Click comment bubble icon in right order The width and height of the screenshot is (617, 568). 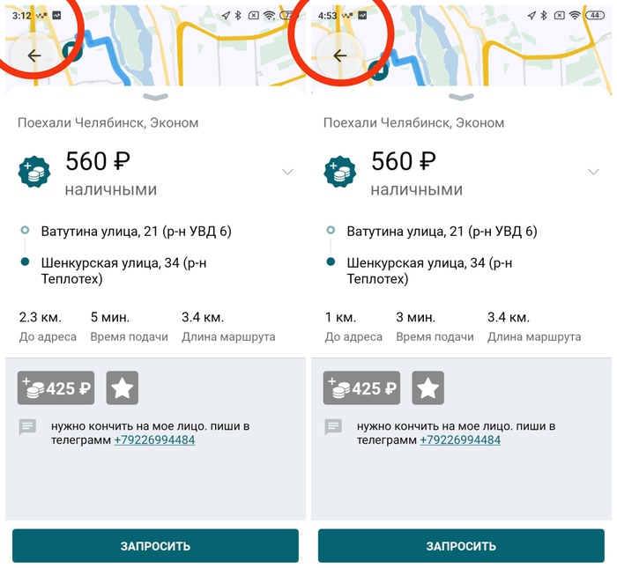coord(333,427)
